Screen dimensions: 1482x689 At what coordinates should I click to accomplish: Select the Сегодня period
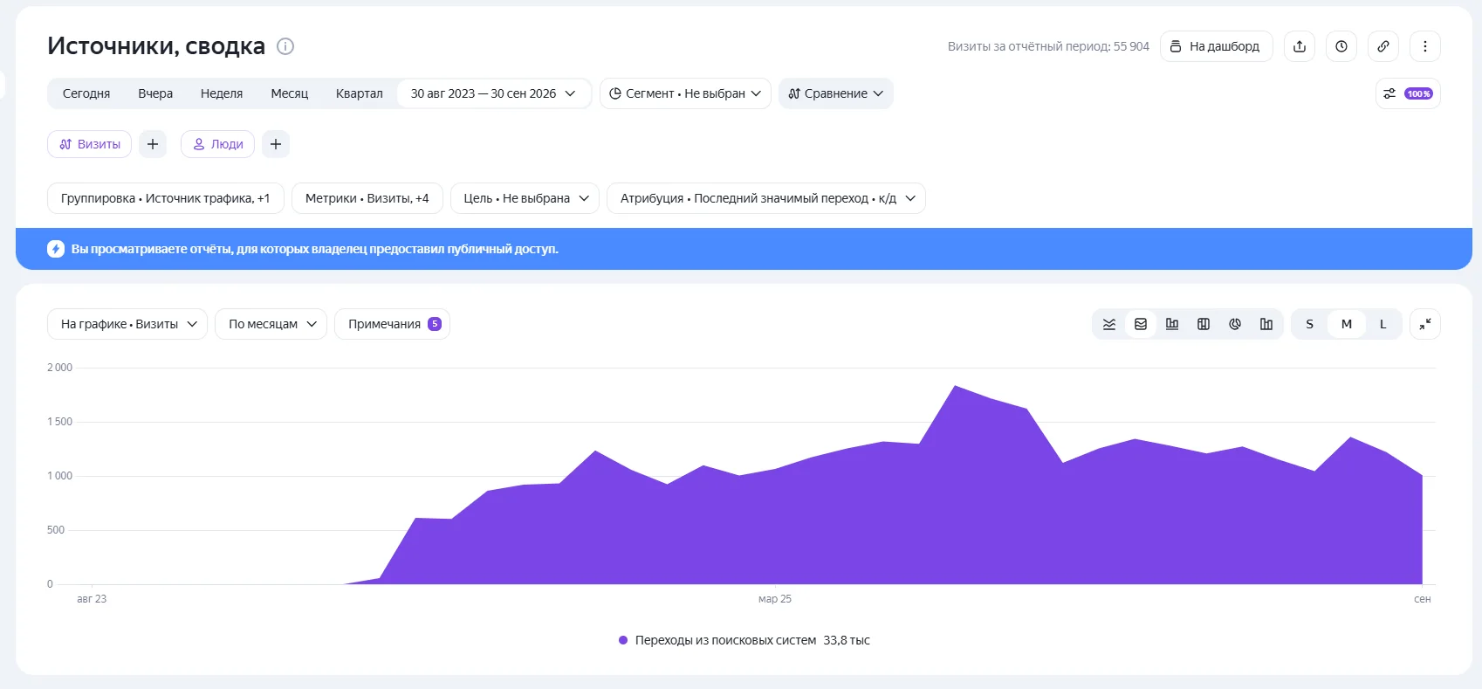coord(86,93)
